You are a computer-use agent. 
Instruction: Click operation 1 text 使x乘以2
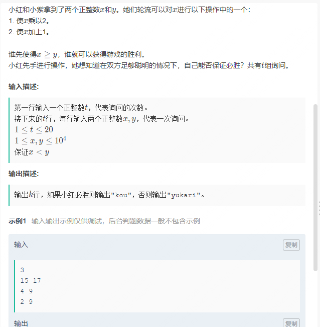[33, 21]
